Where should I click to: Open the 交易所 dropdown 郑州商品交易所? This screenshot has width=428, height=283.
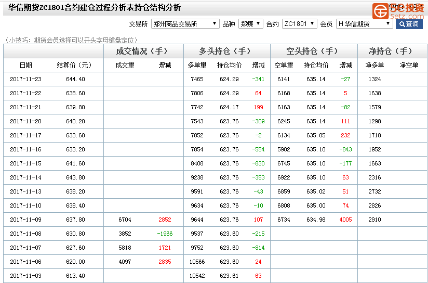pos(185,24)
